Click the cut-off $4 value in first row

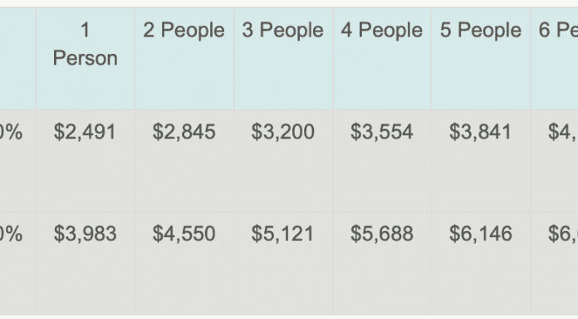click(x=562, y=132)
